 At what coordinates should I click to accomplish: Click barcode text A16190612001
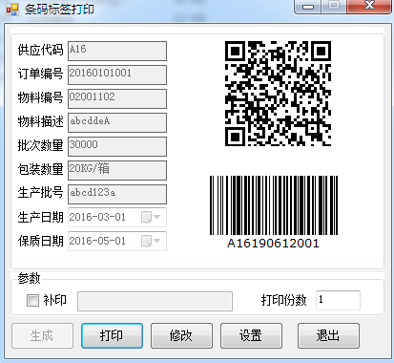273,244
